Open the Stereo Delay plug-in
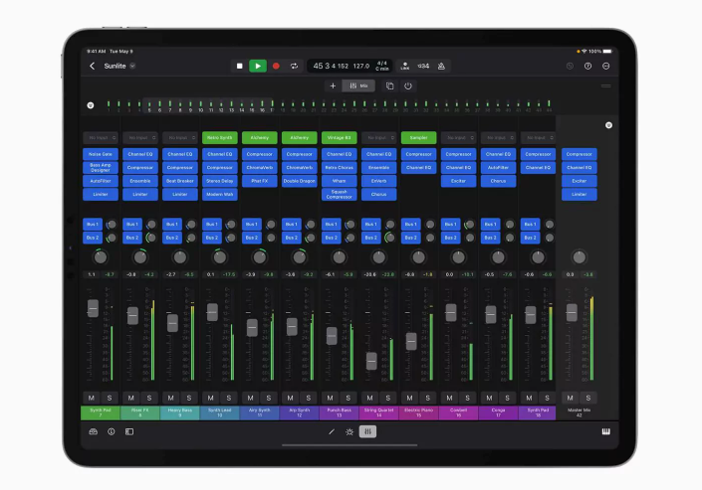 pos(220,181)
